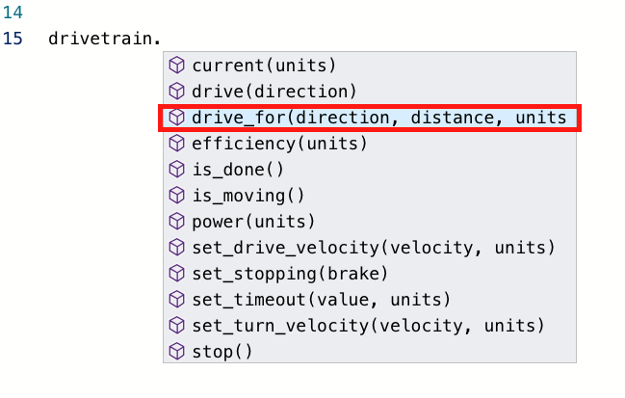Click line number 15 in the gutter
Image resolution: width=625 pixels, height=398 pixels.
13,40
